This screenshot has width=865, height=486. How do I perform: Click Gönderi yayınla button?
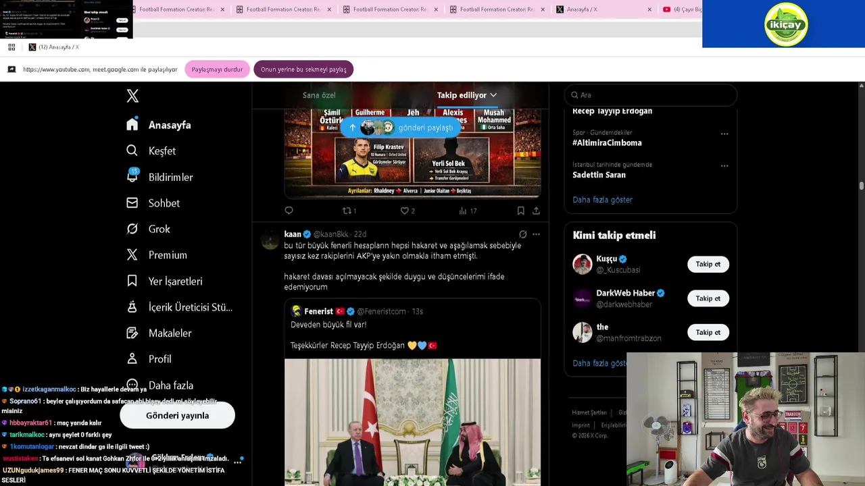pyautogui.click(x=177, y=415)
